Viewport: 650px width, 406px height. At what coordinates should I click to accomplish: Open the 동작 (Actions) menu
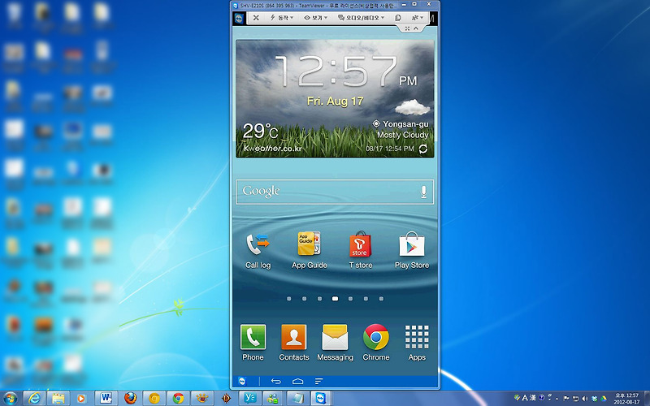pos(281,18)
